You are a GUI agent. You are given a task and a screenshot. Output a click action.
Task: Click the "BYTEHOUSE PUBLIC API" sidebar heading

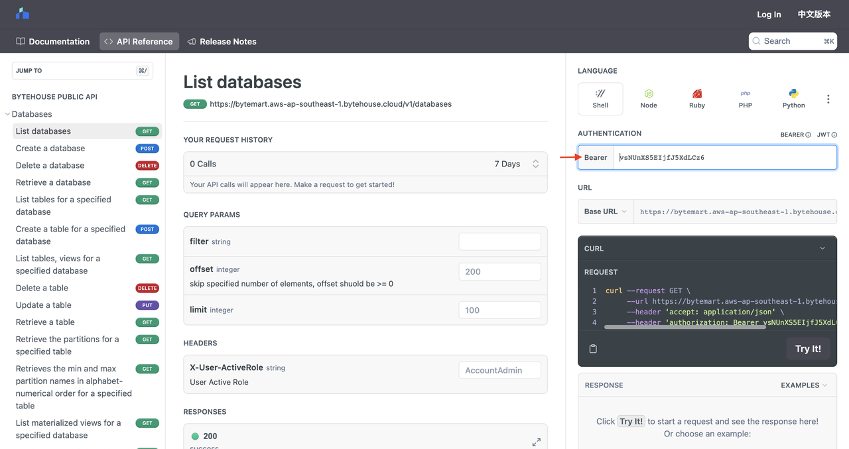point(54,97)
